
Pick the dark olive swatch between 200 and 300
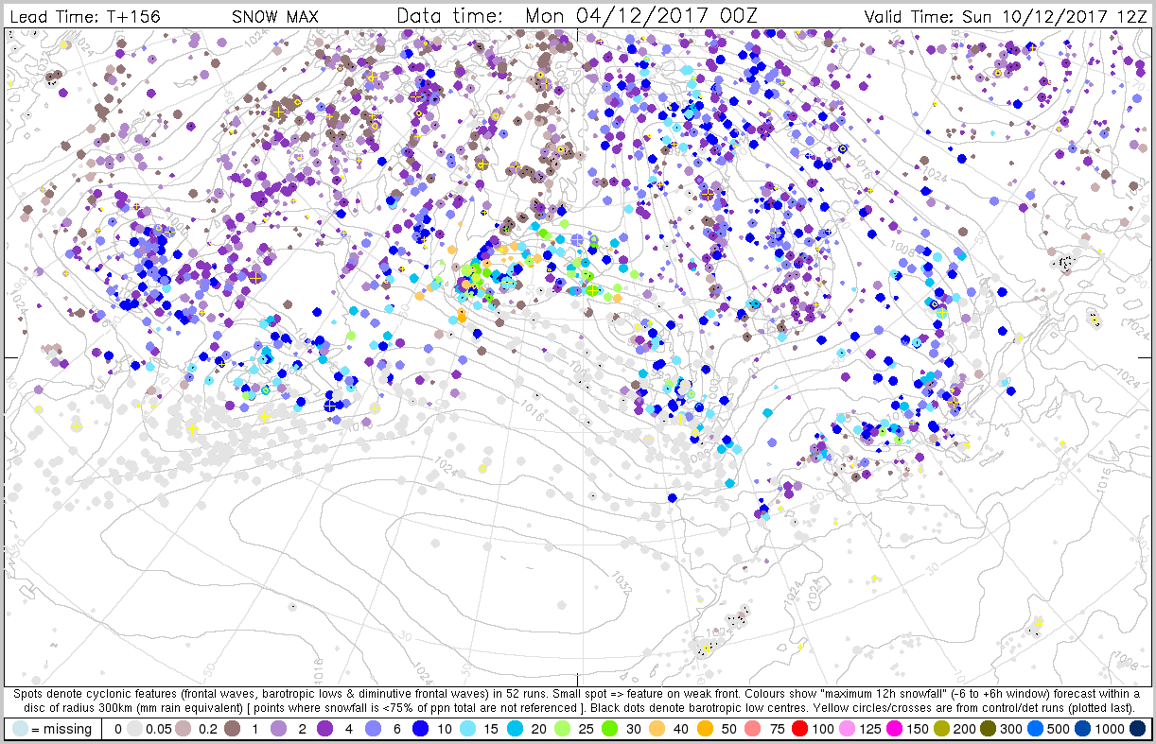pyautogui.click(x=989, y=729)
